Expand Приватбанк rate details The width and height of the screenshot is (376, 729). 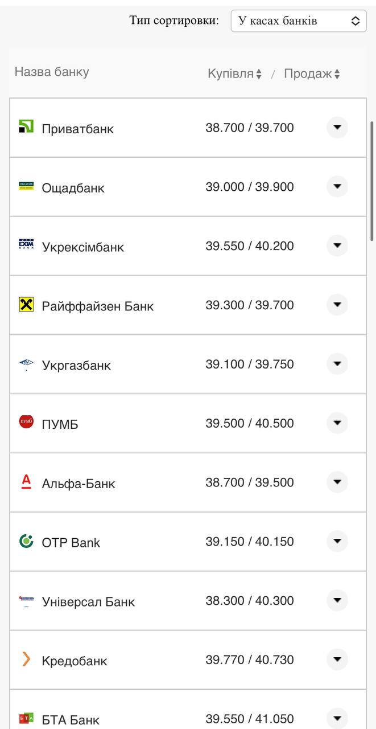(337, 127)
